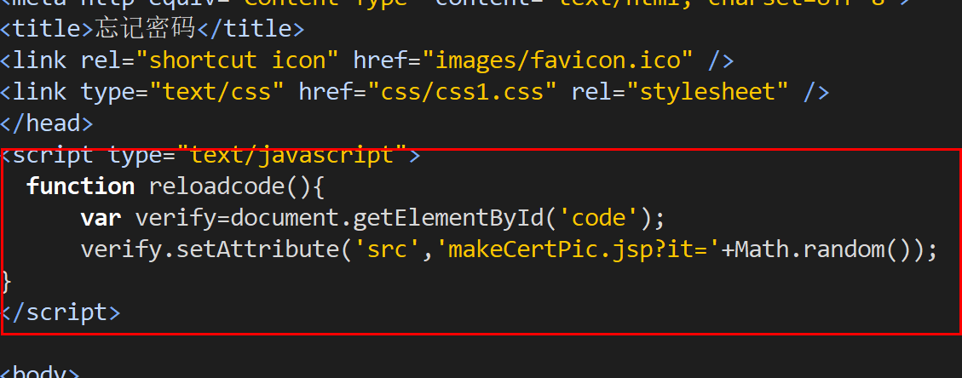The image size is (962, 378).
Task: Click the value "stylesheet"
Action: click(714, 92)
